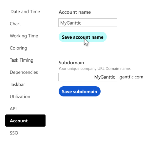Viewport: 153px width, 144px height.
Task: Select Task Timing in the sidebar
Action: coord(22,60)
